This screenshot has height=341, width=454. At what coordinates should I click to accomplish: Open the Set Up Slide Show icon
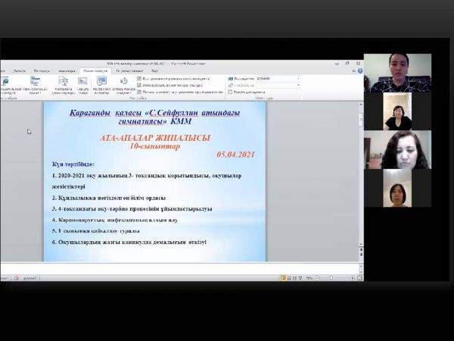click(x=63, y=83)
